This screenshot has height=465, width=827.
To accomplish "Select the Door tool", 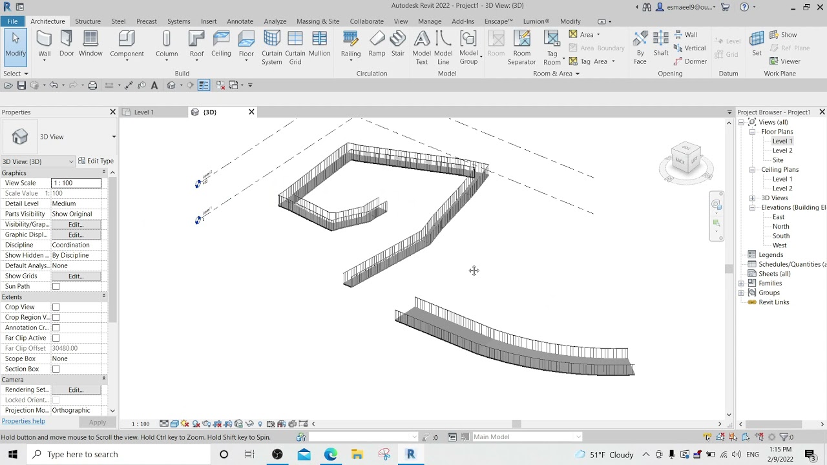I will [67, 45].
